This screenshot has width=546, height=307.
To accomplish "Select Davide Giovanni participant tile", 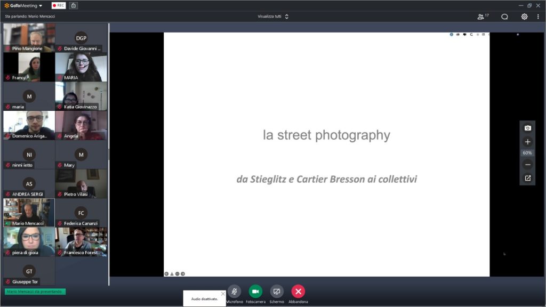I will [x=81, y=38].
